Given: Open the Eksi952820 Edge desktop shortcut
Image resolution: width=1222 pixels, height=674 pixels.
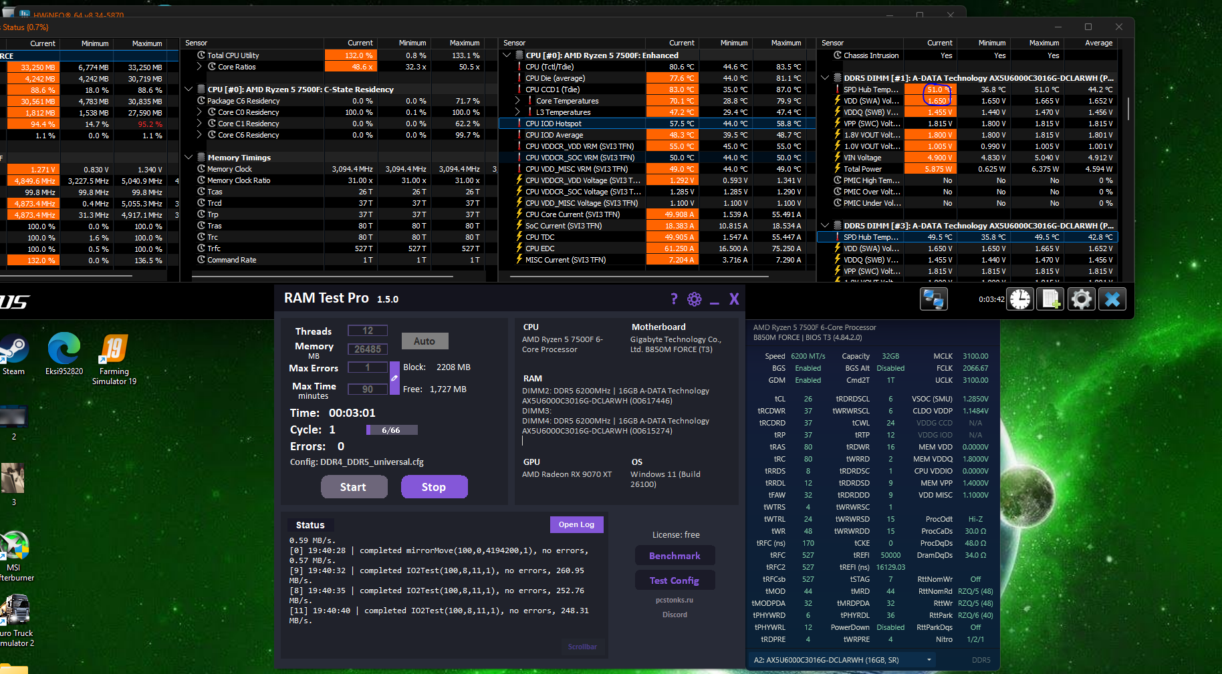Looking at the screenshot, I should coord(64,355).
